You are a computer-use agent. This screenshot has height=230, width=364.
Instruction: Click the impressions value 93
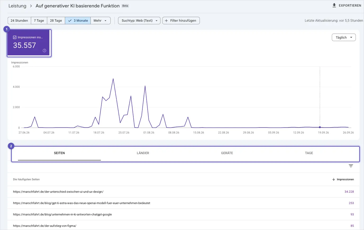(x=352, y=214)
